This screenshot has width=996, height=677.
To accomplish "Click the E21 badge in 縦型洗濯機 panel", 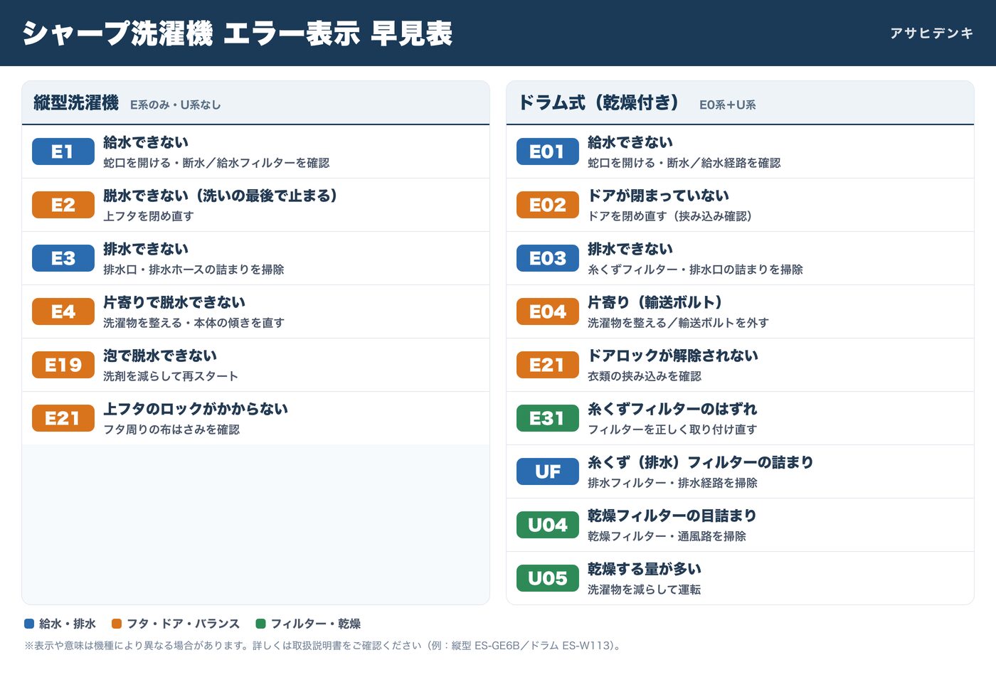I will 63,418.
